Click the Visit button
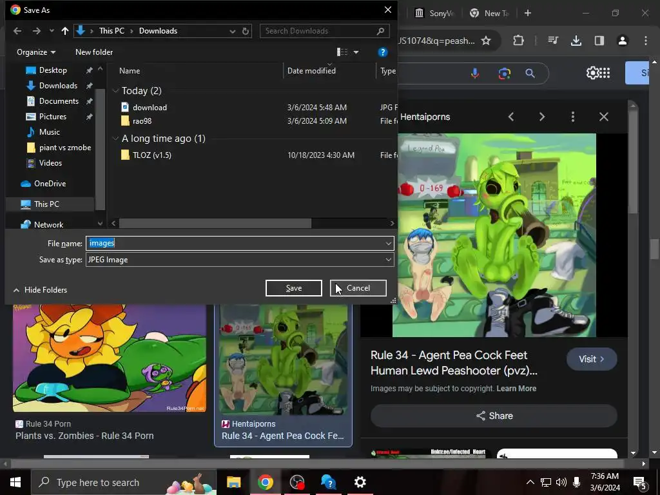 (592, 359)
